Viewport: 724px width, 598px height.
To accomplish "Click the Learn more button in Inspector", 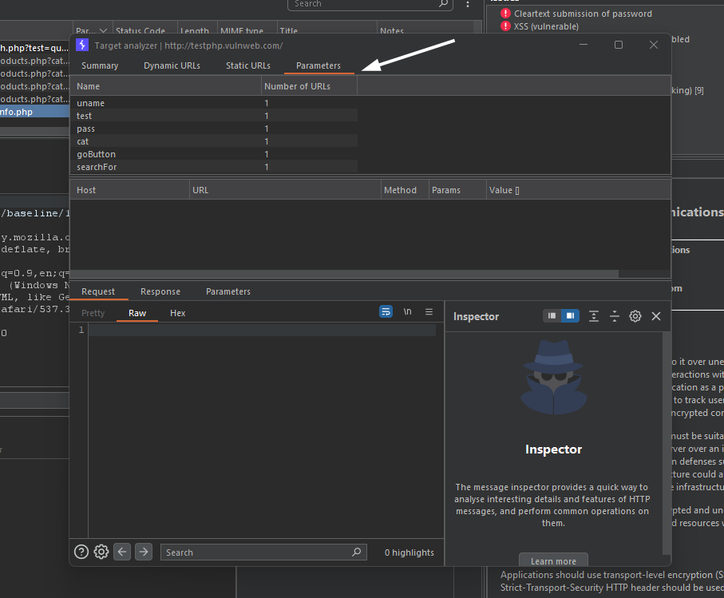I will point(553,560).
